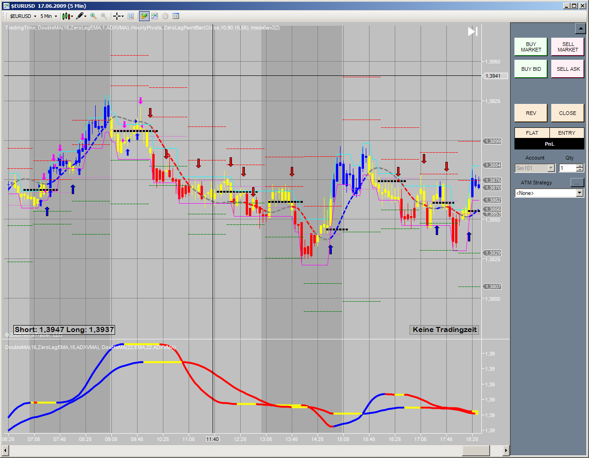Viewport: 589px width, 458px height.
Task: Maximize the chart window
Action: point(574,6)
